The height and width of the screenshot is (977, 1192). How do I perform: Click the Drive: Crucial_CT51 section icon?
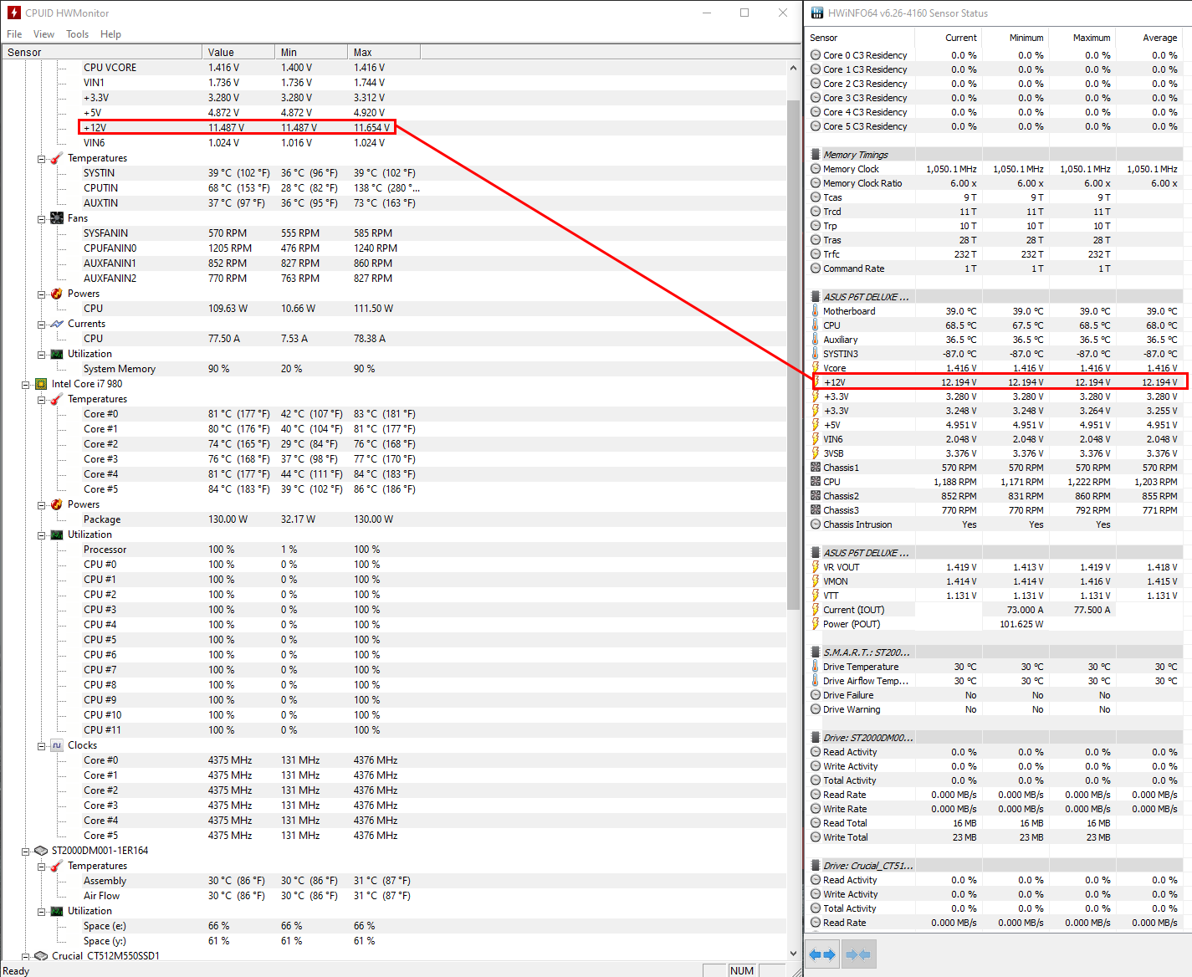coord(816,866)
